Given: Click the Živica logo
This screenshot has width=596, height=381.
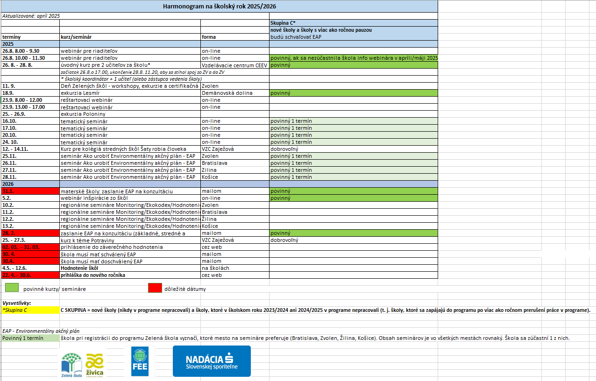Looking at the screenshot, I should (95, 365).
